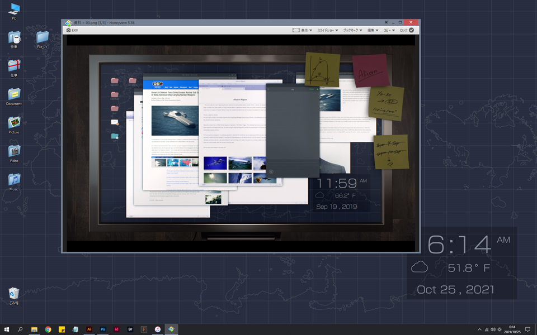537x335 pixels.
Task: Open Adobe InDesign from the taskbar
Action: [x=116, y=329]
